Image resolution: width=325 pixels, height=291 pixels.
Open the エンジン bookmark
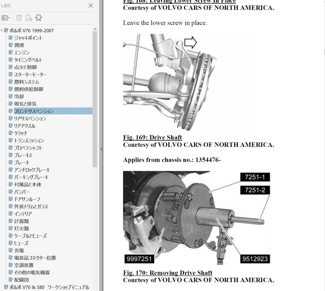coord(21,53)
